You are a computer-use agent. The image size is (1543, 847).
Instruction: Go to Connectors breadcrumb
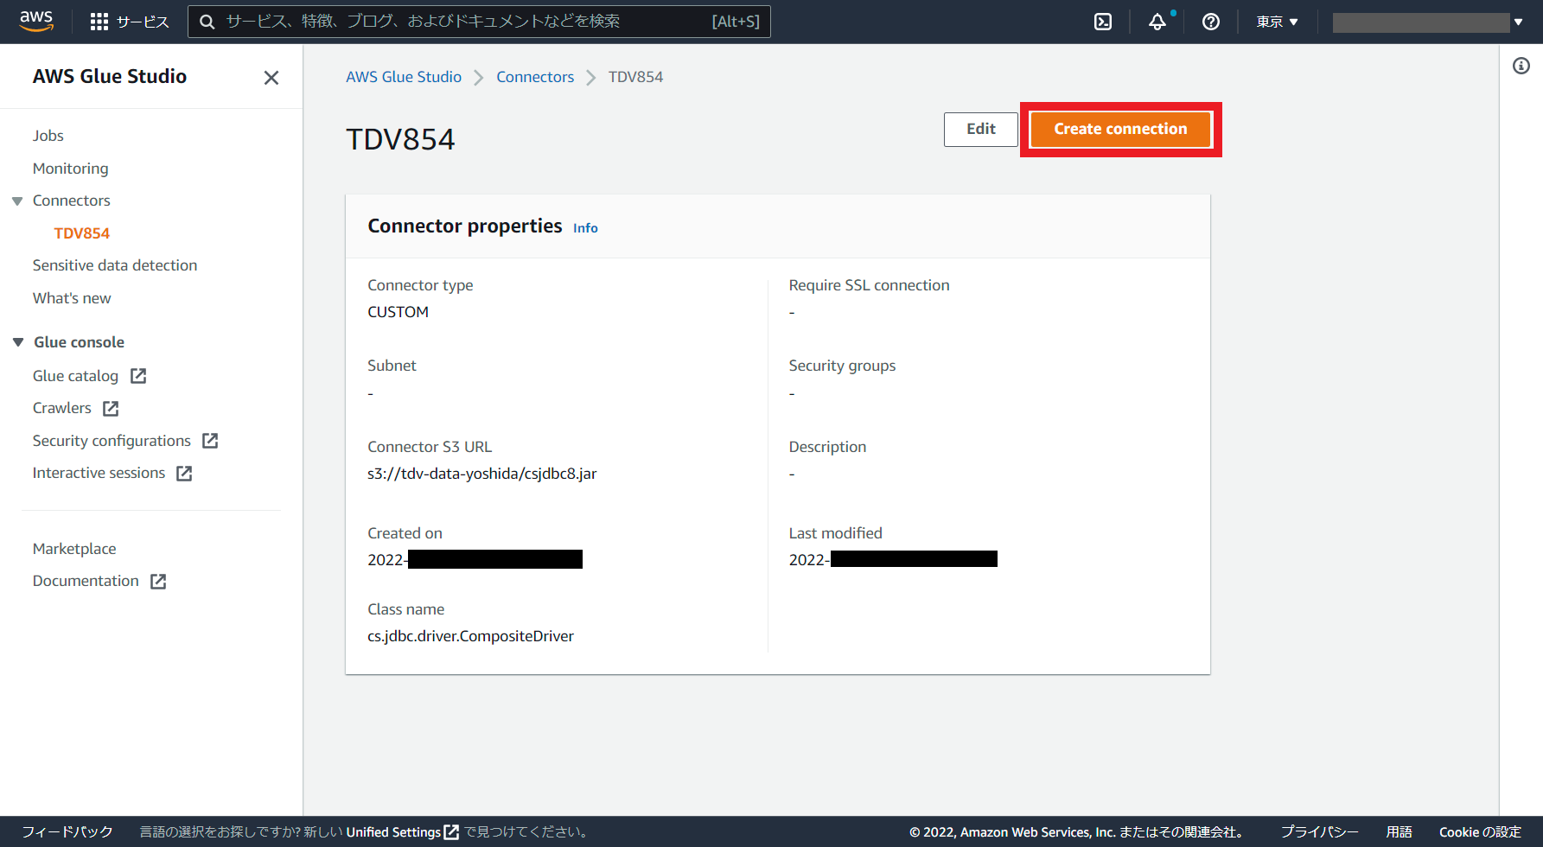(535, 77)
